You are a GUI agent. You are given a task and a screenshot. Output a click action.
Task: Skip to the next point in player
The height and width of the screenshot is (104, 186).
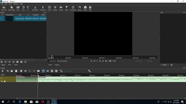(103, 61)
